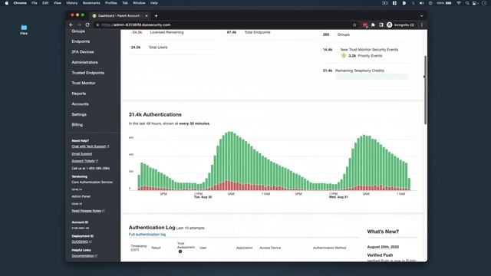
Task: Open external link icon beside Support Tickets
Action: click(97, 161)
